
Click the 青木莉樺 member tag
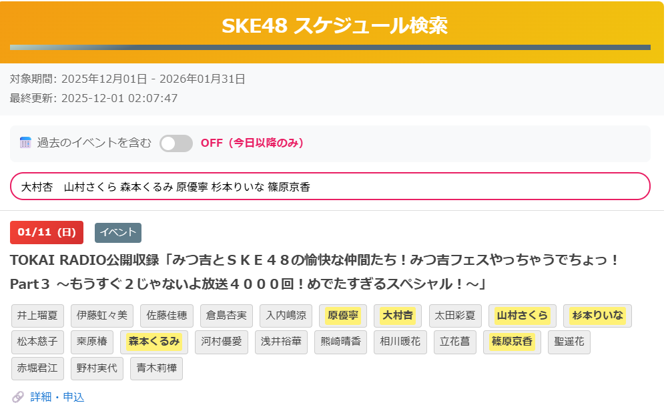[x=156, y=368]
